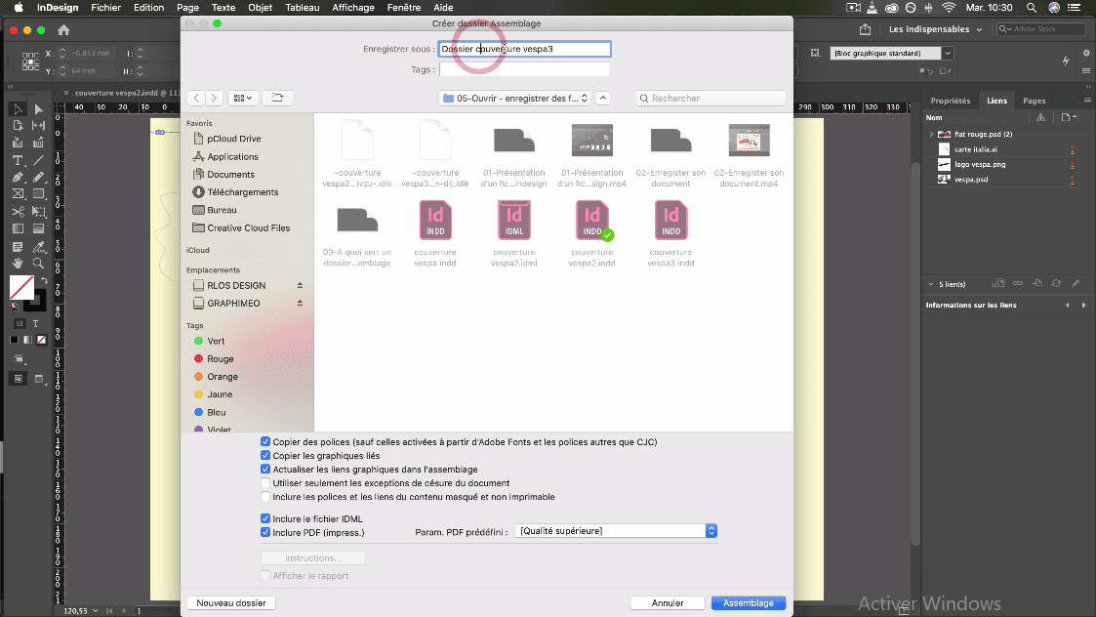Enable Utiliser seulement les exceptions de césure
This screenshot has width=1096, height=617.
pyautogui.click(x=265, y=483)
